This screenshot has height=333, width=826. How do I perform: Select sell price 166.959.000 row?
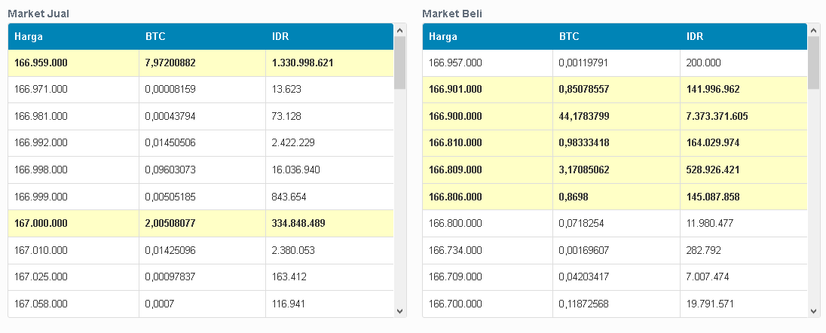41,63
